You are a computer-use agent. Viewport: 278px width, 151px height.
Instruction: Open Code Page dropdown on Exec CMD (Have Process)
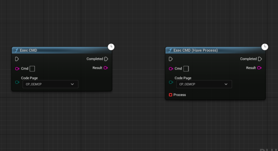click(204, 84)
